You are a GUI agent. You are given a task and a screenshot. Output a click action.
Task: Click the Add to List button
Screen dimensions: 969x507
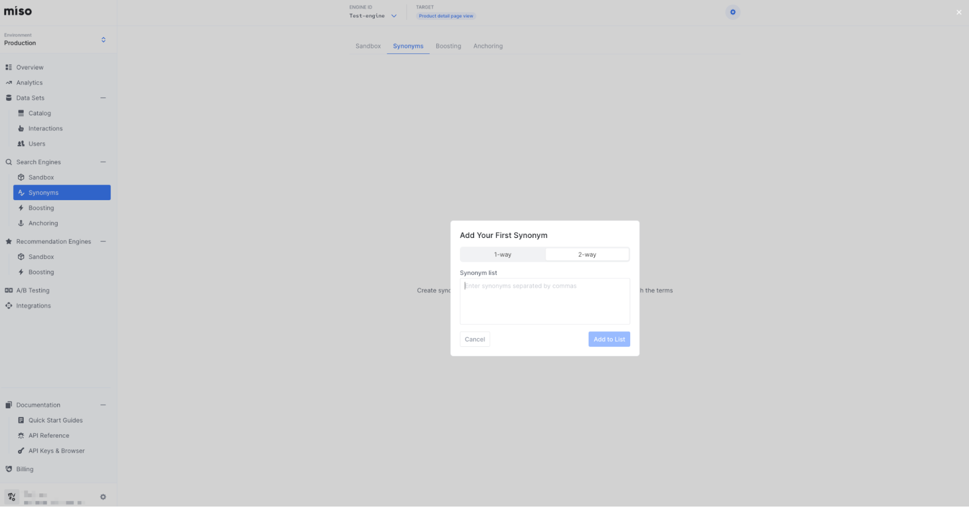pos(609,339)
